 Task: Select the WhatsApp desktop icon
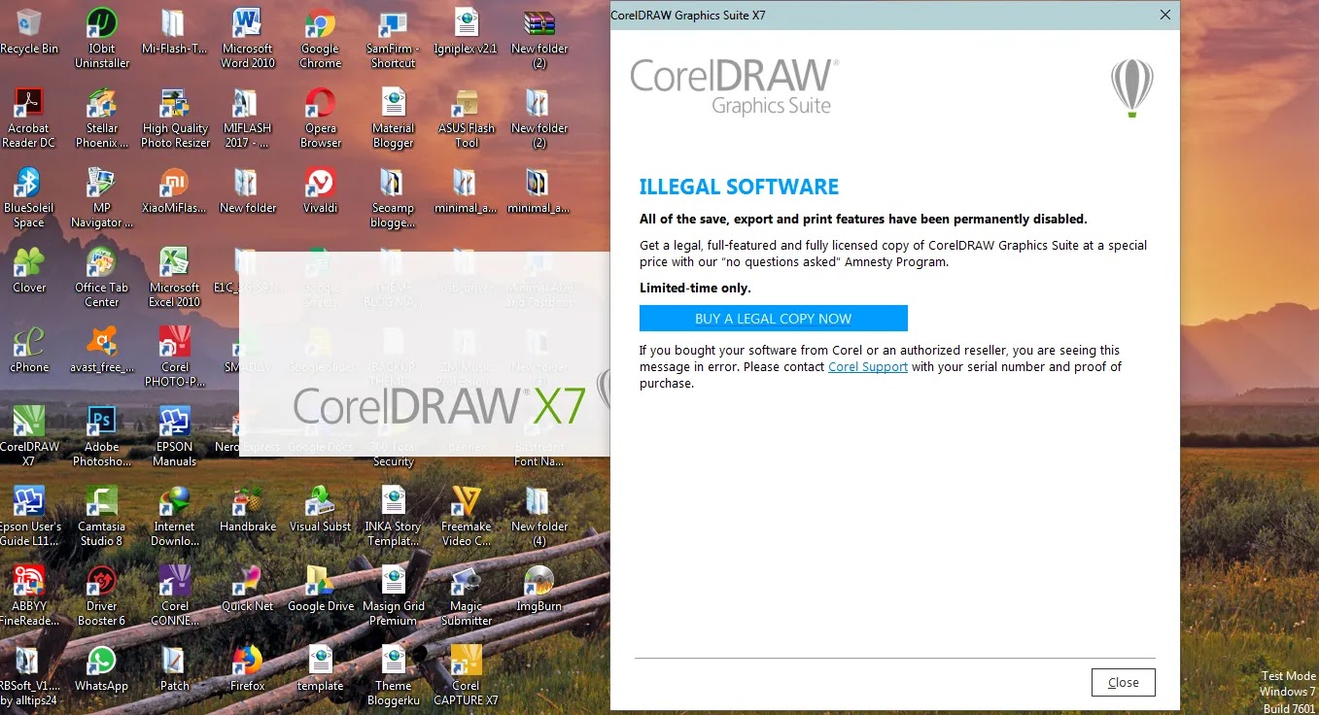coord(101,668)
